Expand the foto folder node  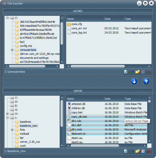(12, 130)
